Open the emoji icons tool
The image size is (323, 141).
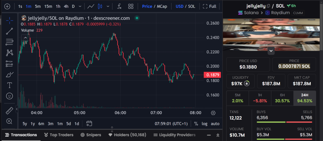click(9, 96)
